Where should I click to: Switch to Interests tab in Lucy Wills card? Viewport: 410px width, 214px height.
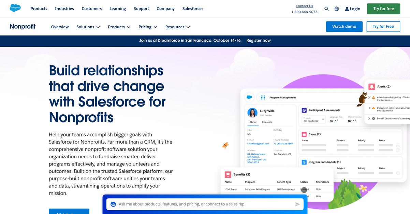pos(267,122)
